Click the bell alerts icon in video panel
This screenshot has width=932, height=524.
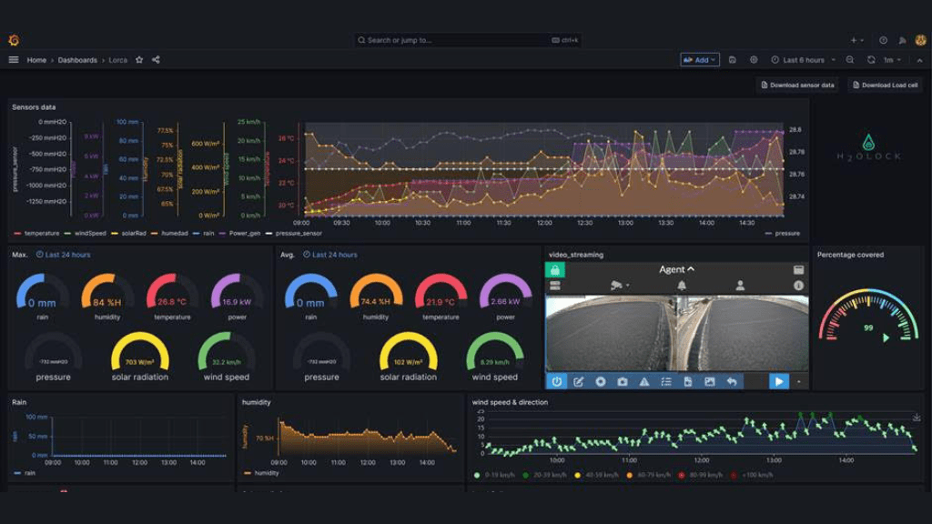point(682,286)
